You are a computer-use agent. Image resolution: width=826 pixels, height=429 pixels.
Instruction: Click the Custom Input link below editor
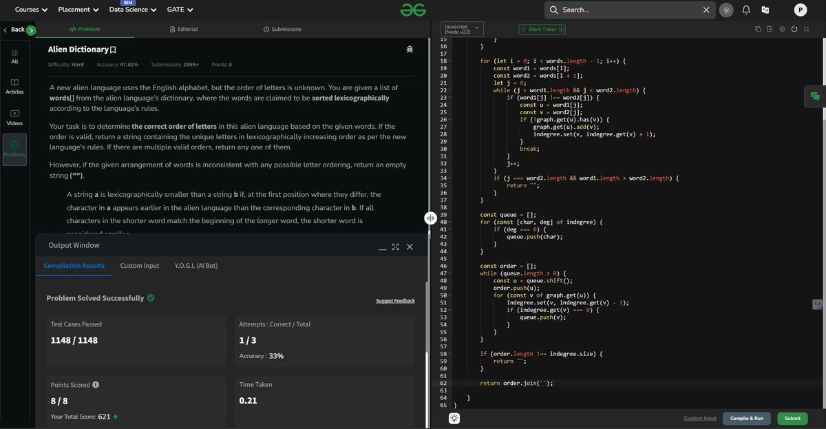pos(700,418)
